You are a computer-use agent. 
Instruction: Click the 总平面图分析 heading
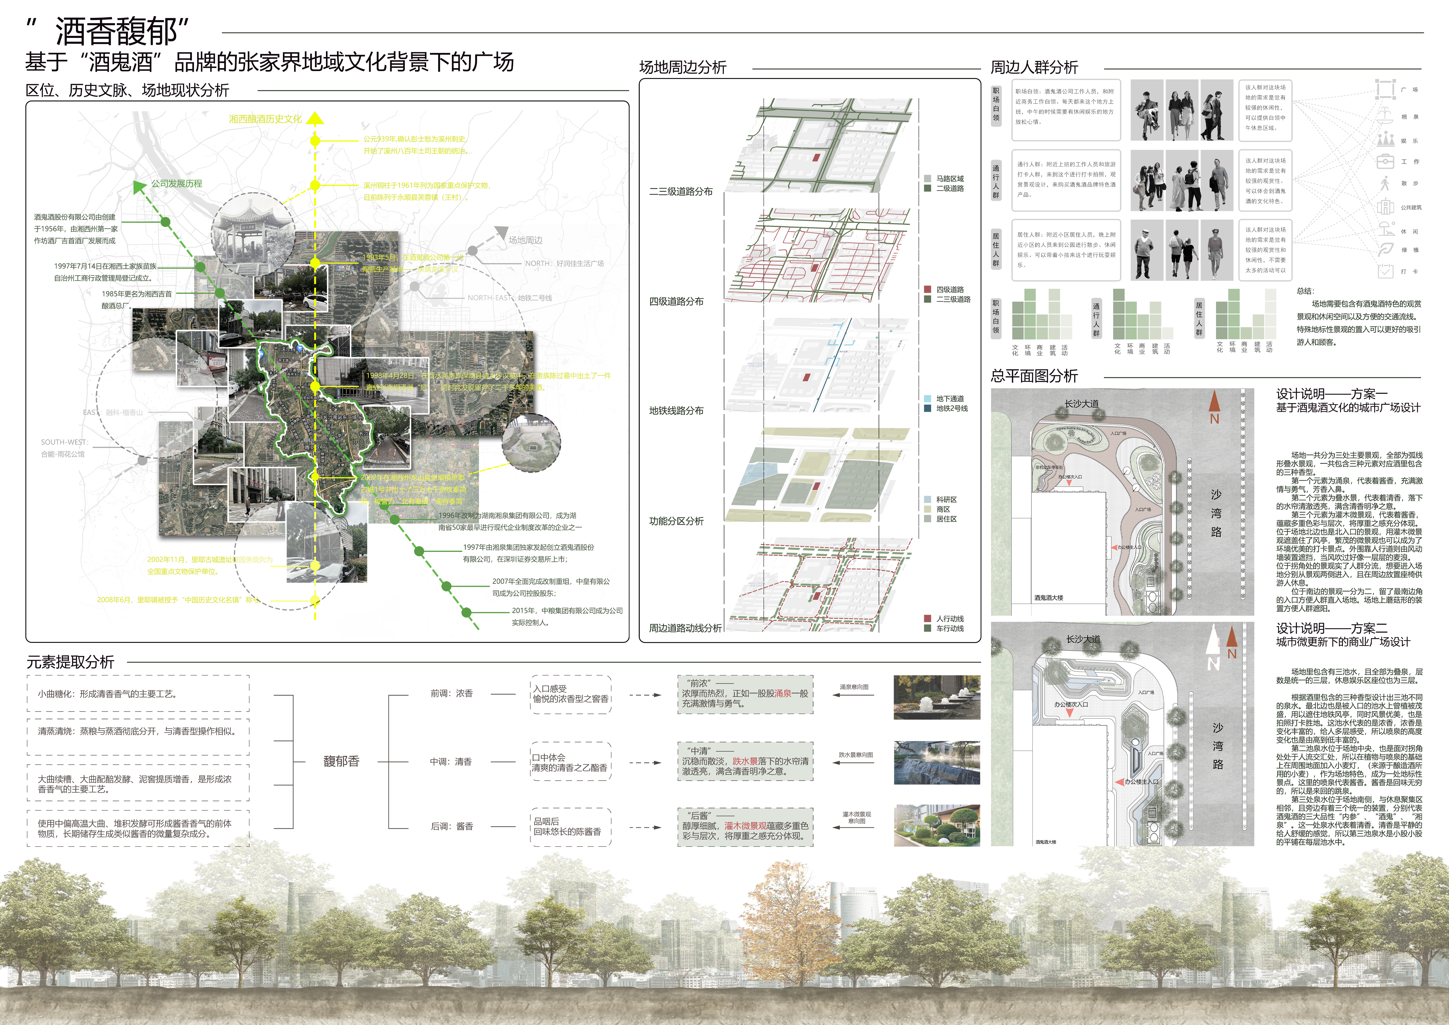click(1034, 376)
